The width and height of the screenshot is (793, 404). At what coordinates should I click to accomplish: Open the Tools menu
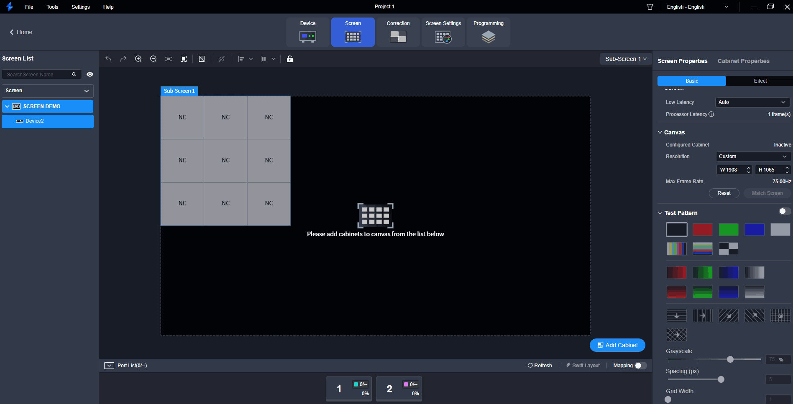click(52, 7)
